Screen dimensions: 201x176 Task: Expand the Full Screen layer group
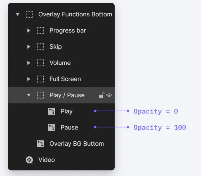click(29, 79)
